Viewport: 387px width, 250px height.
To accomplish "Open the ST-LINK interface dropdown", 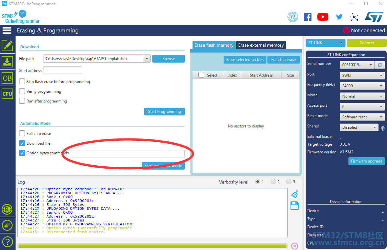I will pos(325,43).
